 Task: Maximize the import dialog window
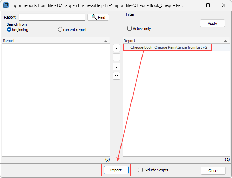[x=208, y=5]
